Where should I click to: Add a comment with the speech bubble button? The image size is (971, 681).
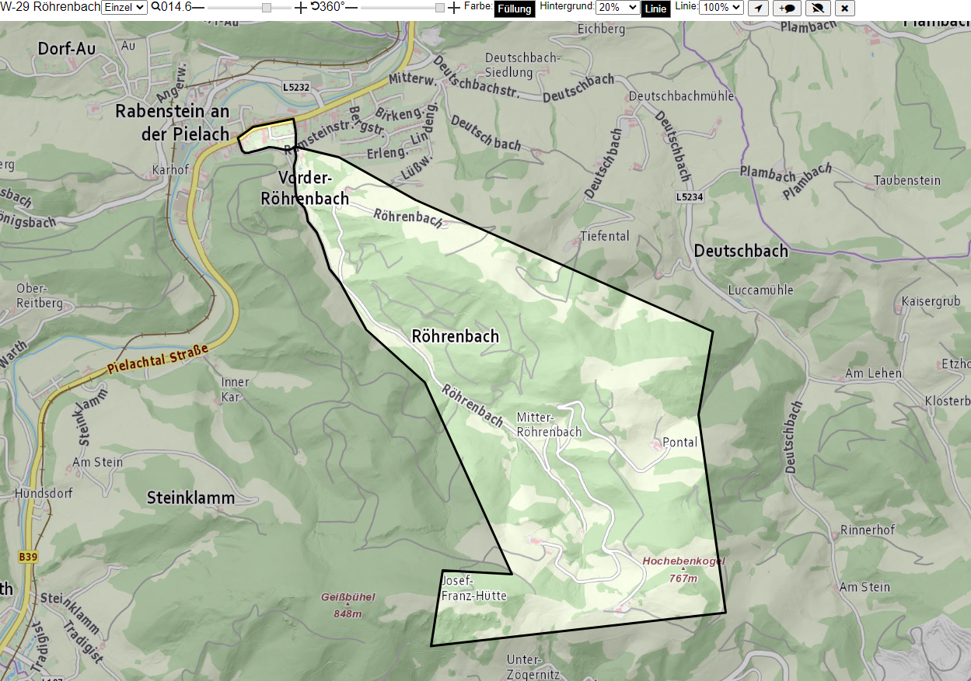[x=787, y=8]
